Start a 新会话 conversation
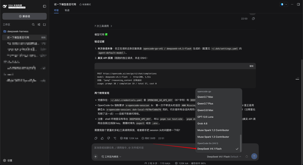303x165 pixels. (25, 16)
